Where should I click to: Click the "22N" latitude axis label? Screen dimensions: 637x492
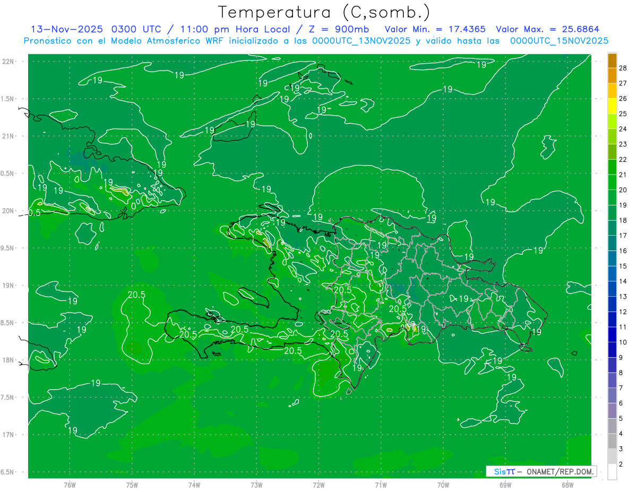8,61
